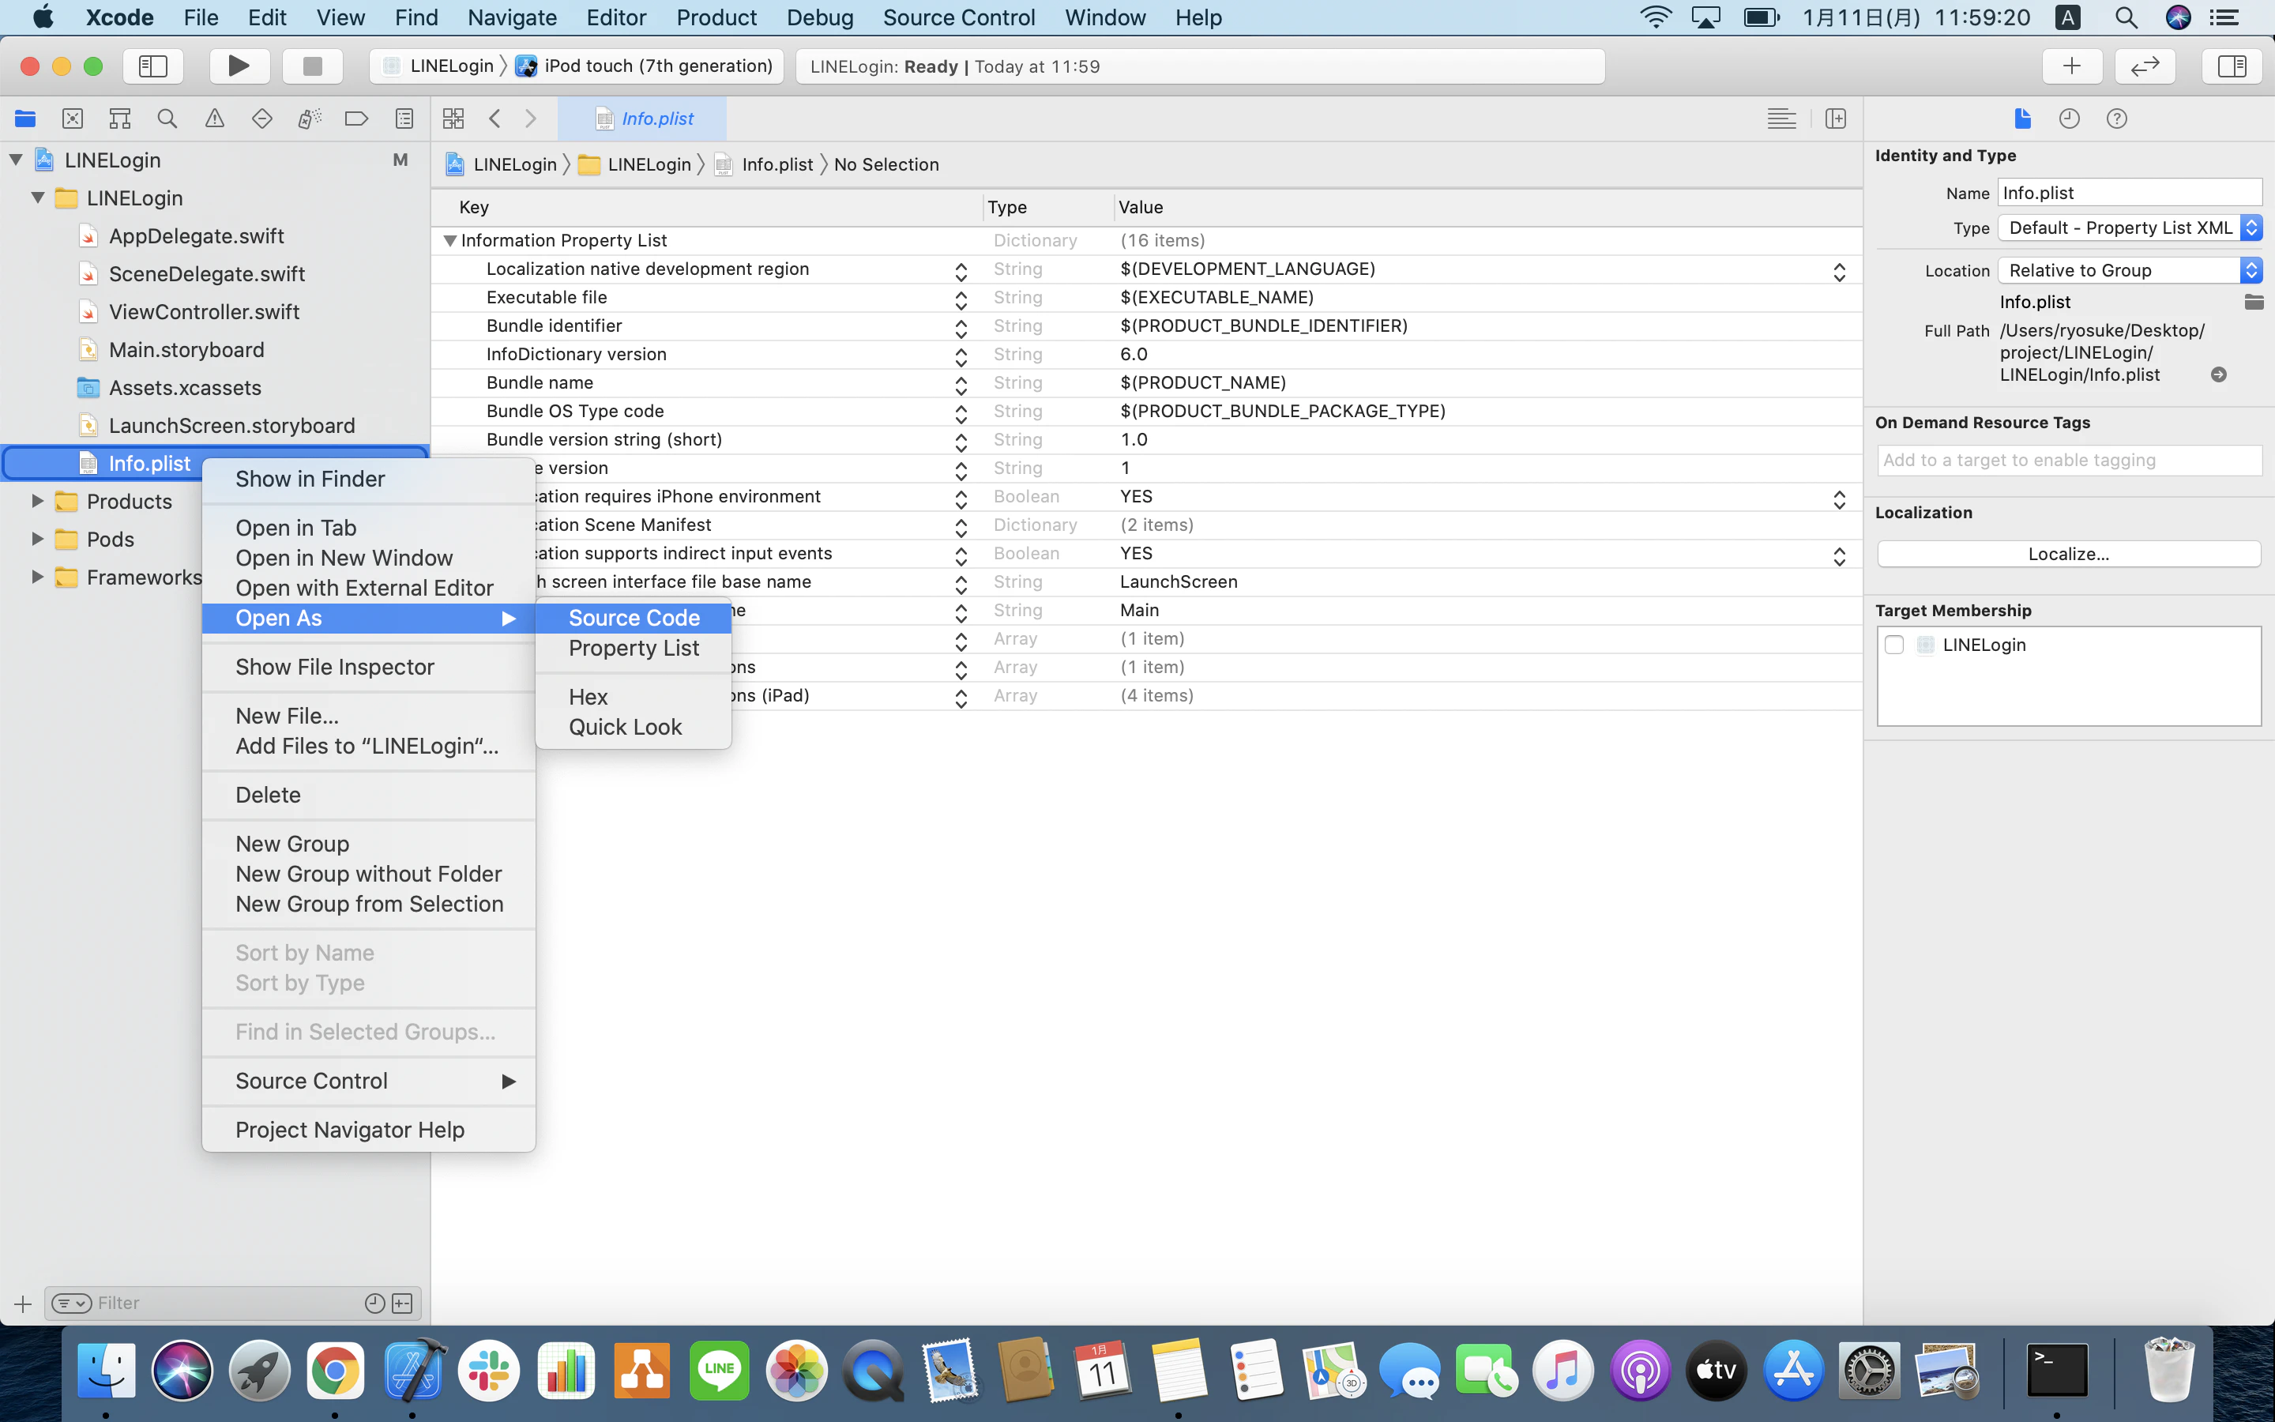2275x1422 pixels.
Task: Open the Issue navigator warning icon
Action: coord(214,118)
